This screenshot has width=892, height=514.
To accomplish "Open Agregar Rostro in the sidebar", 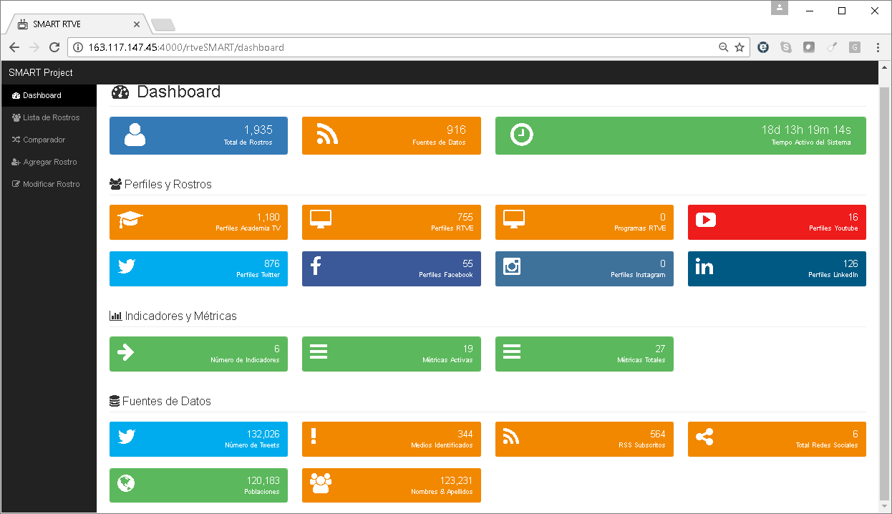I will [x=49, y=162].
